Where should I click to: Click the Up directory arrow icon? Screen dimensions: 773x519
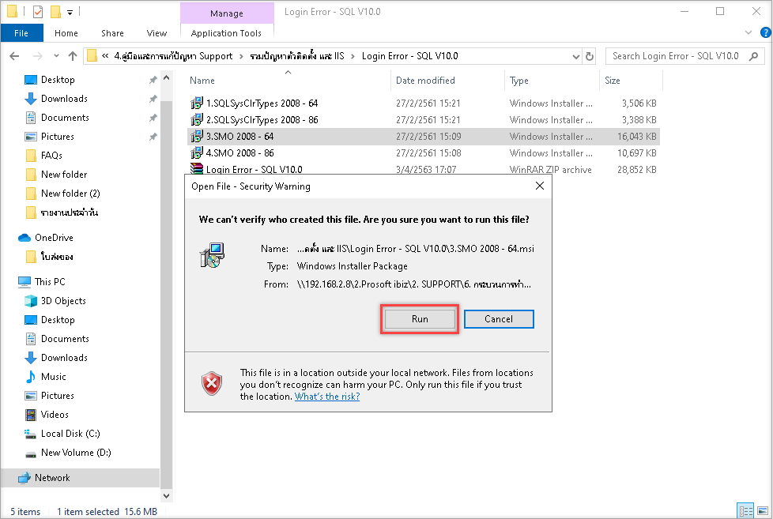click(73, 56)
